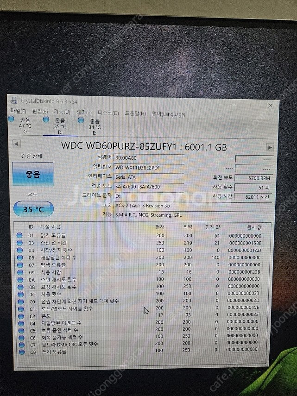Click the interface field Serial ATA
The height and width of the screenshot is (396, 297).
click(148, 177)
